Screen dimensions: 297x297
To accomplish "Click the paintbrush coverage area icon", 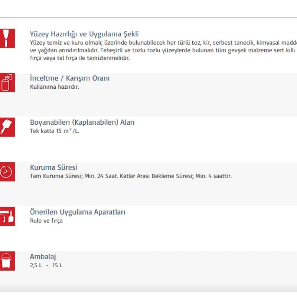I will click(x=7, y=127).
